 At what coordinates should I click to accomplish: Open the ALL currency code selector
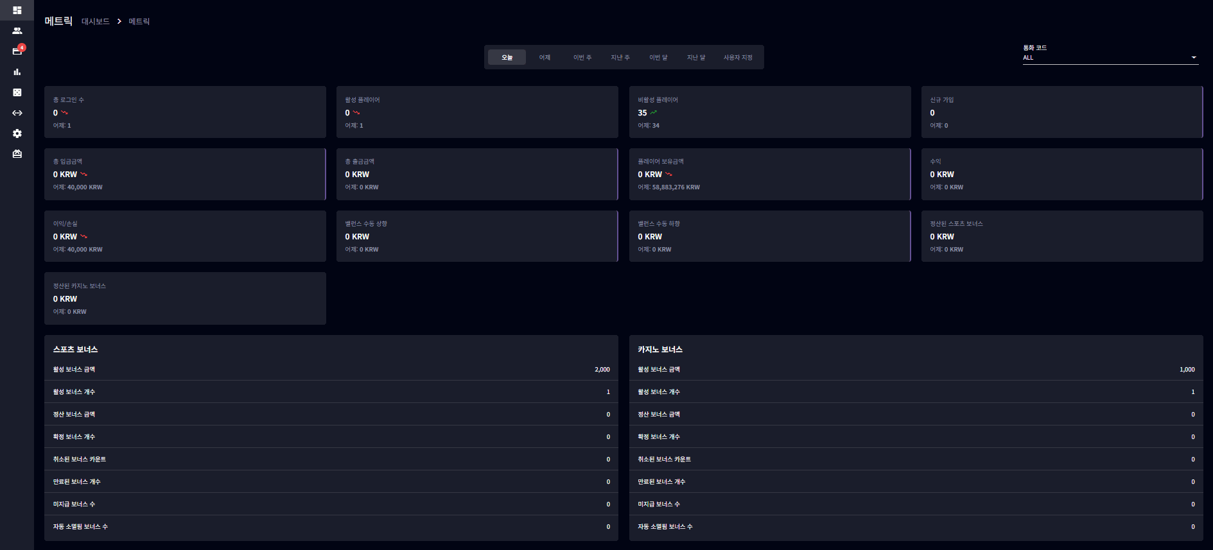coord(1110,58)
